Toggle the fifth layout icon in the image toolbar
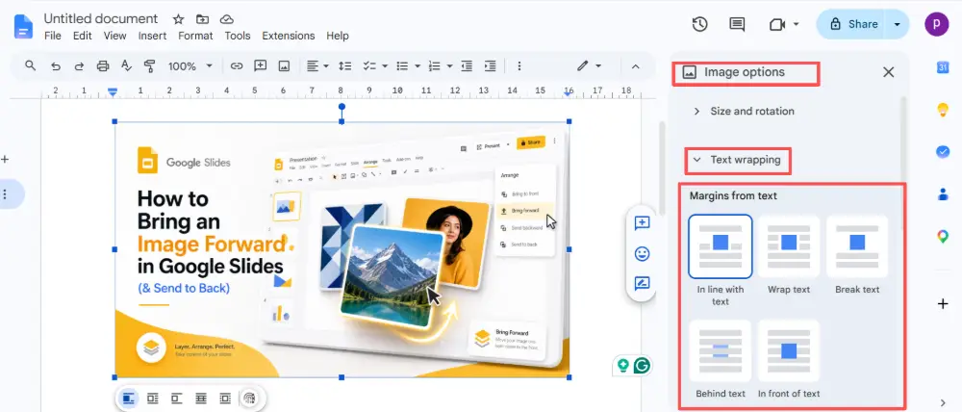Screen dimensions: 962x412 coord(225,399)
